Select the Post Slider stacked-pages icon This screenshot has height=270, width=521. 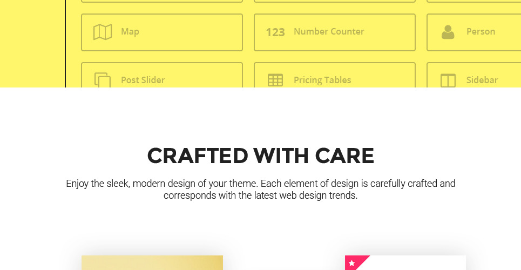click(x=103, y=80)
